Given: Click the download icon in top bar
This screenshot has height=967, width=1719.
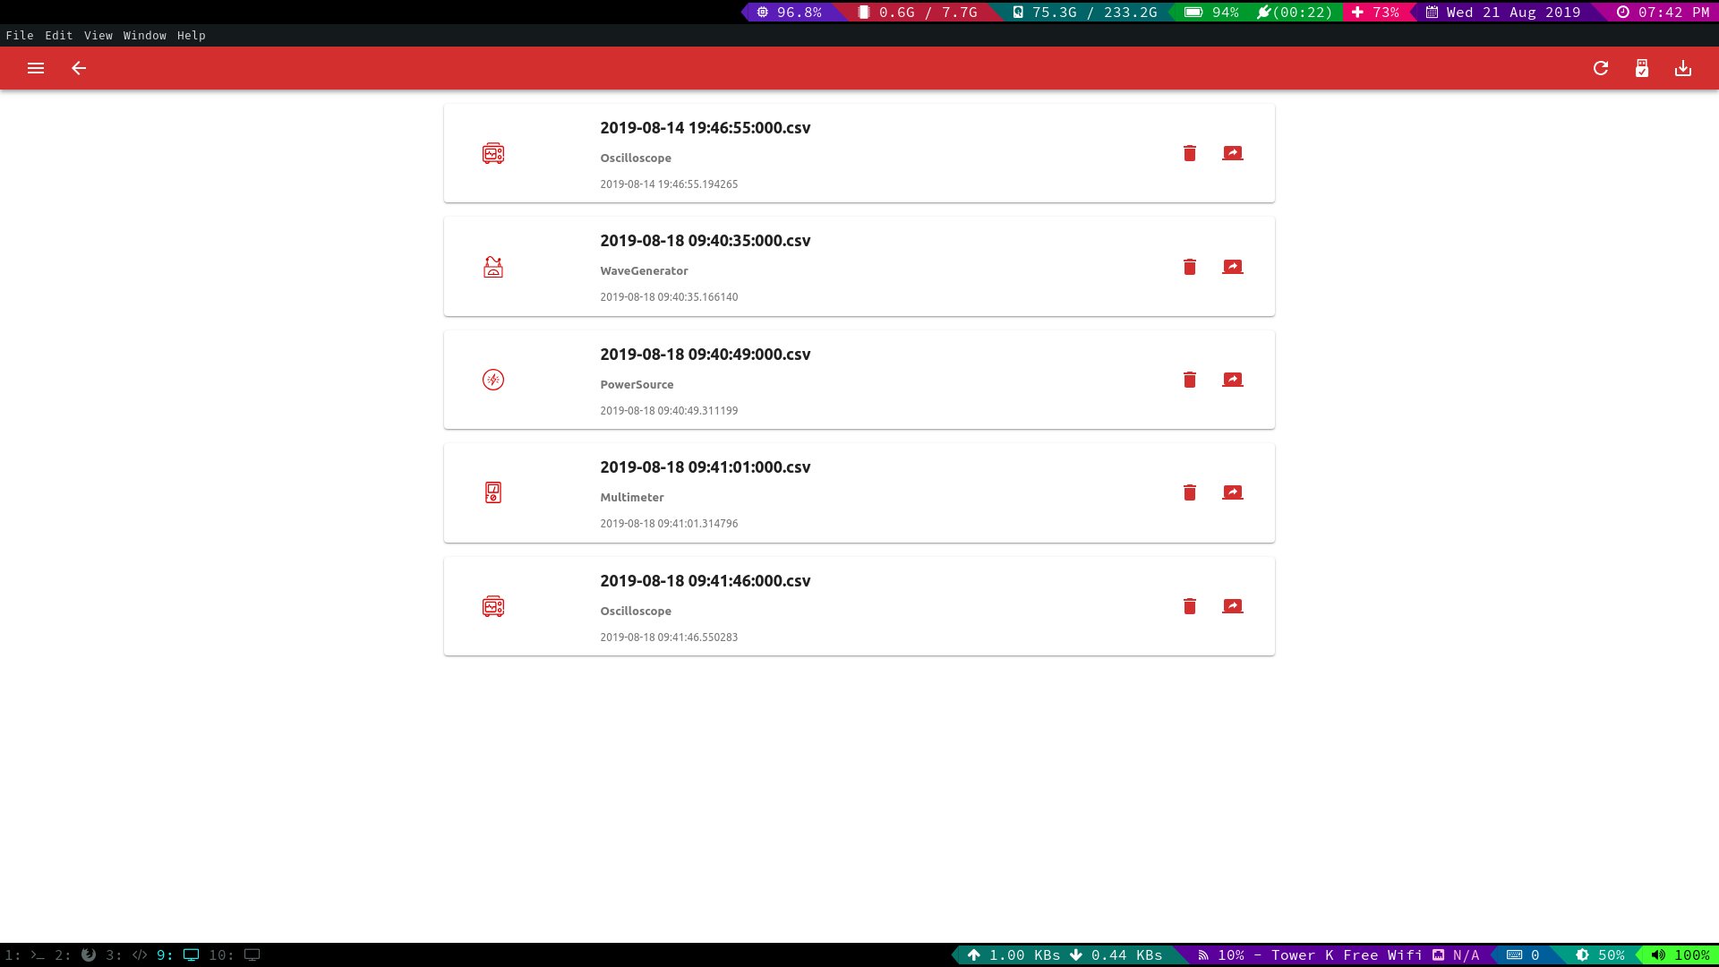Looking at the screenshot, I should pyautogui.click(x=1683, y=68).
